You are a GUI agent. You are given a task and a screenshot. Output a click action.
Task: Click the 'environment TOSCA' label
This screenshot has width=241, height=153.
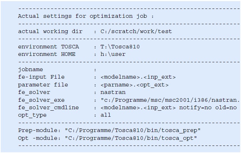[48, 47]
